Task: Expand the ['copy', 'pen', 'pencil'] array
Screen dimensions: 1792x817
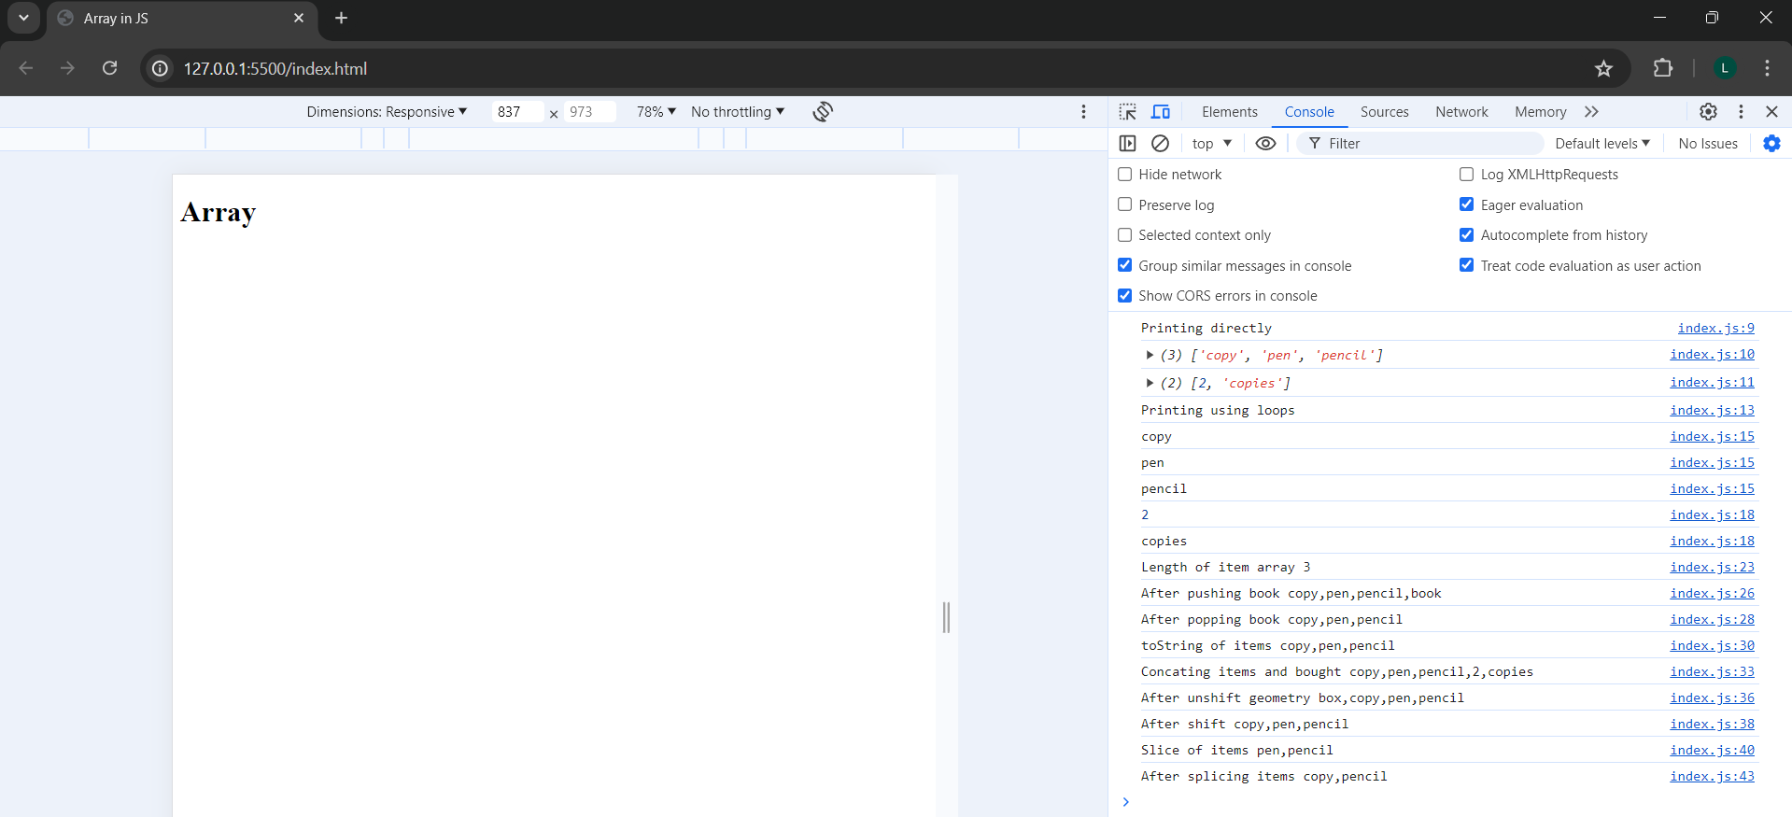Action: tap(1150, 355)
